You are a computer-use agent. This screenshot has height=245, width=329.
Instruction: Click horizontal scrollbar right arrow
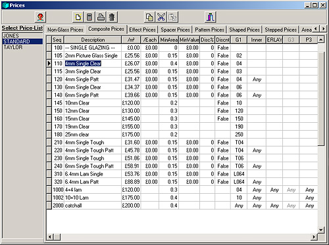(315, 236)
